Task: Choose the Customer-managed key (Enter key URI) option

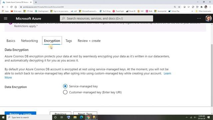Action: pyautogui.click(x=65, y=92)
